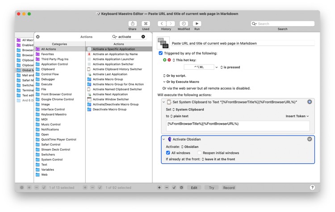Viewport: 335px width, 212px height.
Task: Remove the hot key trigger with red minus
Action: pos(169,60)
